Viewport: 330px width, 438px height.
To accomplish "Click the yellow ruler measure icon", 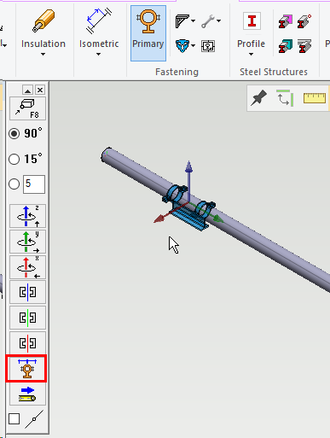I will click(x=315, y=98).
